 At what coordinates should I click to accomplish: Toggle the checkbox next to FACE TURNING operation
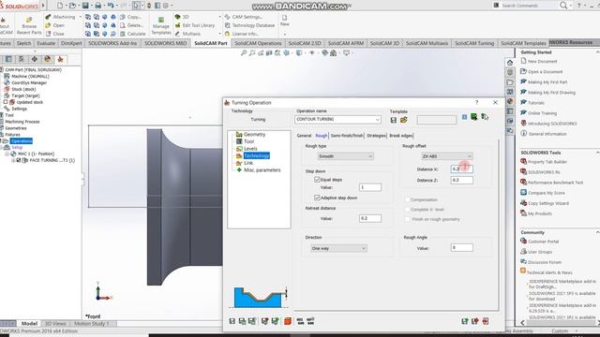(19, 160)
